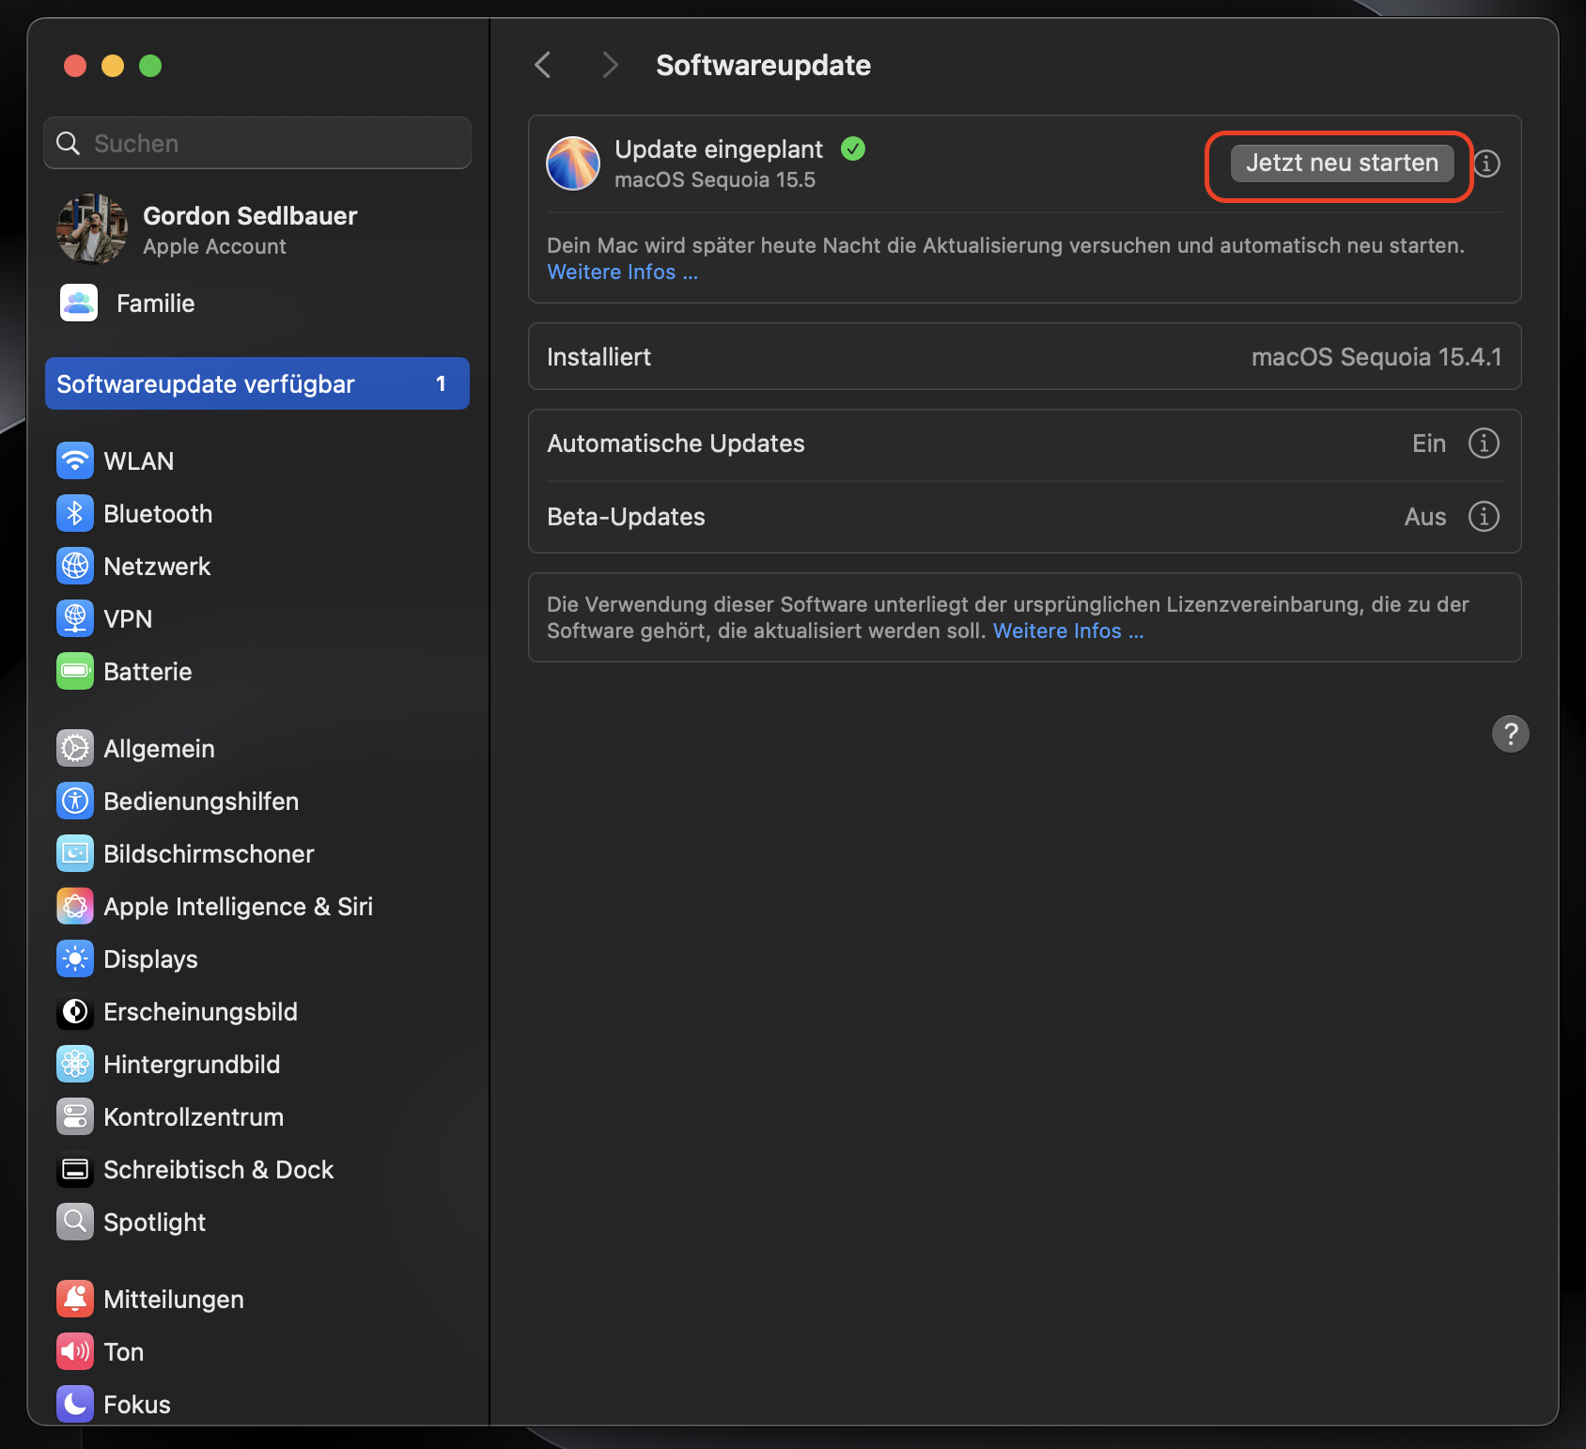This screenshot has height=1449, width=1586.
Task: Open Netzwerk settings
Action: tap(75, 566)
